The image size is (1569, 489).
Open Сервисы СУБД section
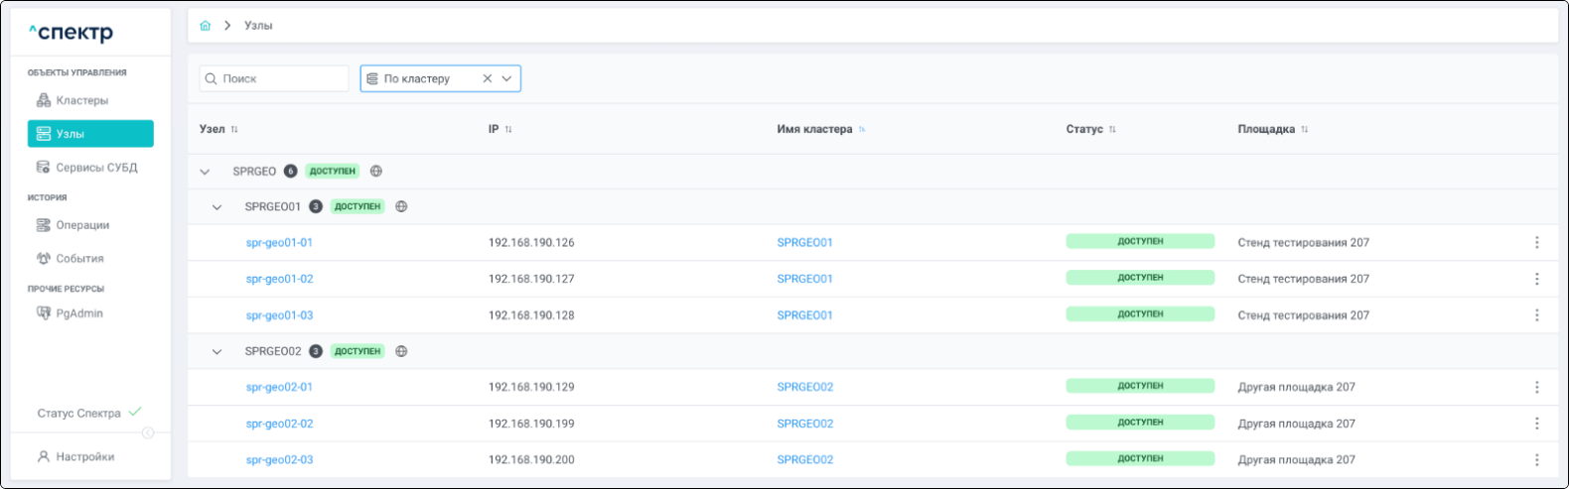tap(96, 168)
